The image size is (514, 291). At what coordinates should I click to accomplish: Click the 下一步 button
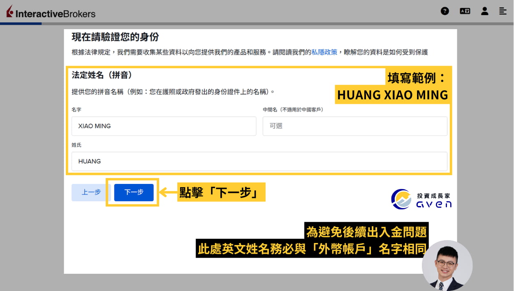pyautogui.click(x=134, y=192)
